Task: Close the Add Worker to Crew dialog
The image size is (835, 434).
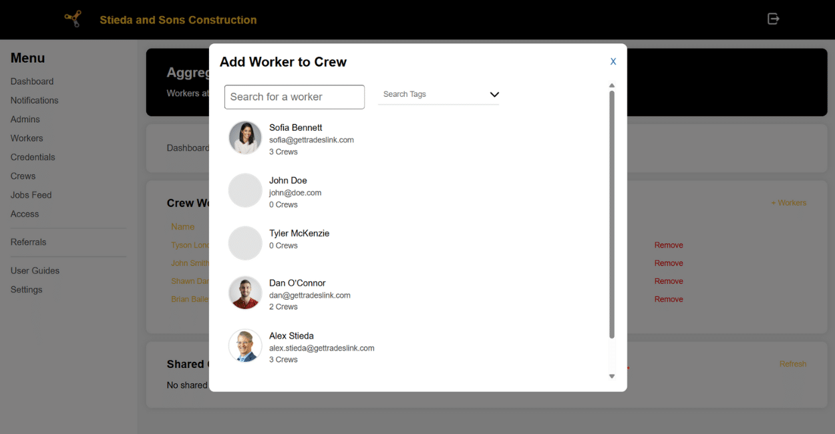Action: click(613, 61)
